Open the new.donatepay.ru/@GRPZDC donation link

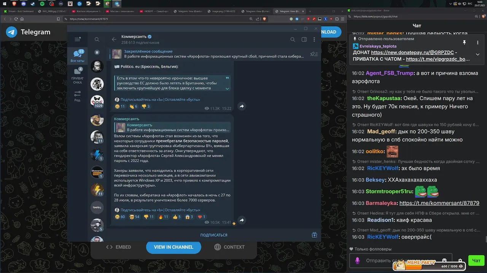pos(413,53)
